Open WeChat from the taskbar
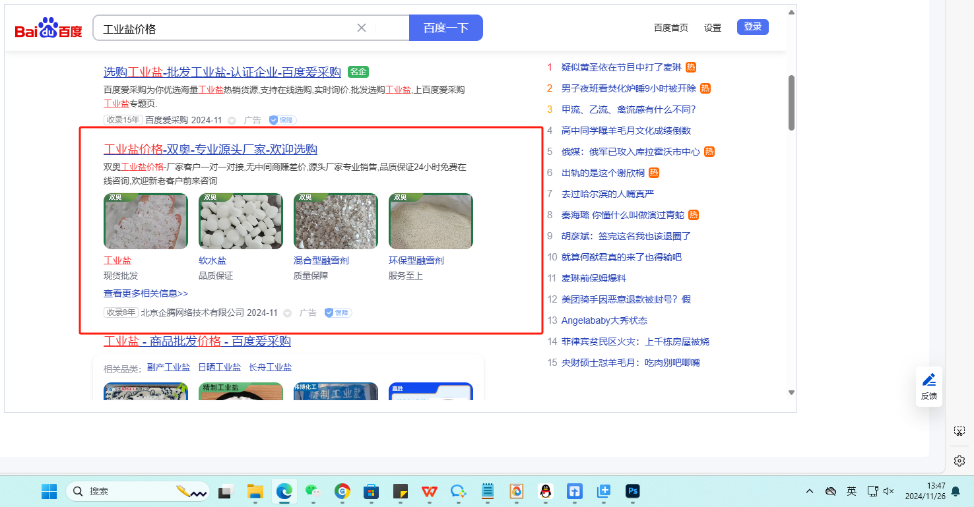 coord(313,491)
